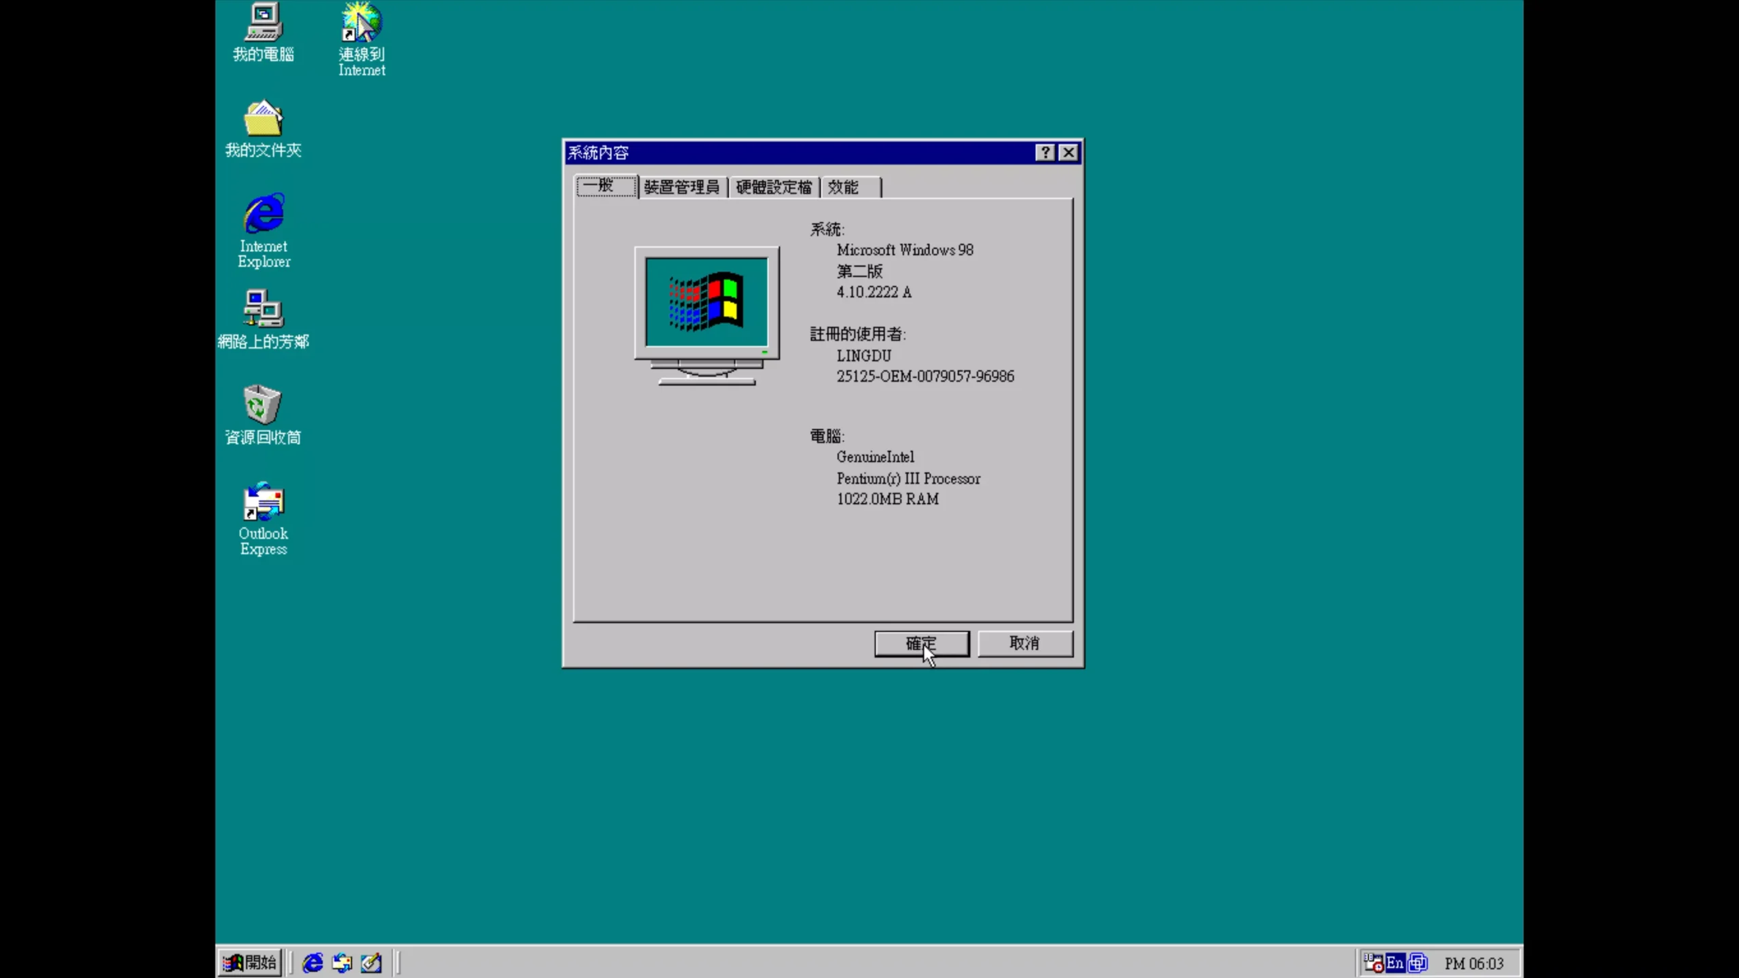Select the 連線到 Internet desktop shortcut
This screenshot has width=1739, height=978.
[361, 39]
